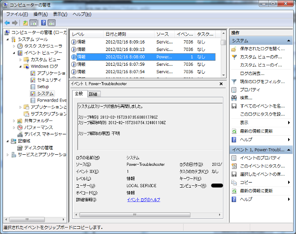Expand the 共有フォルダー tree node
Screen dimensions: 296x234
click(13, 120)
